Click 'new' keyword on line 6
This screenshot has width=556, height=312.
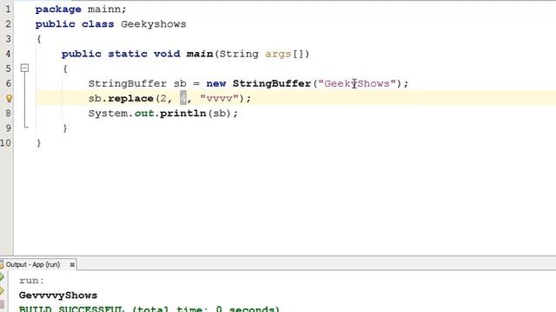216,83
